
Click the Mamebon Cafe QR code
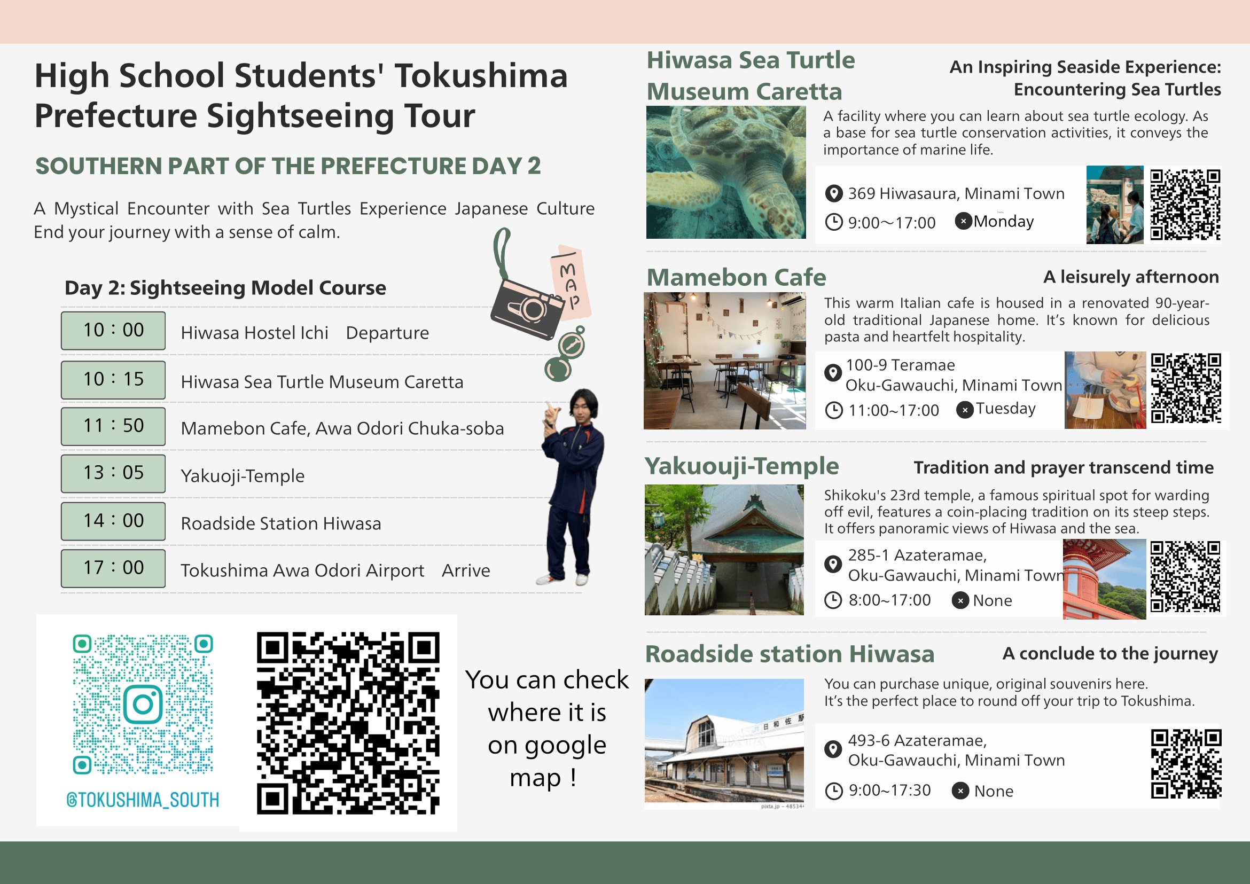pos(1186,388)
